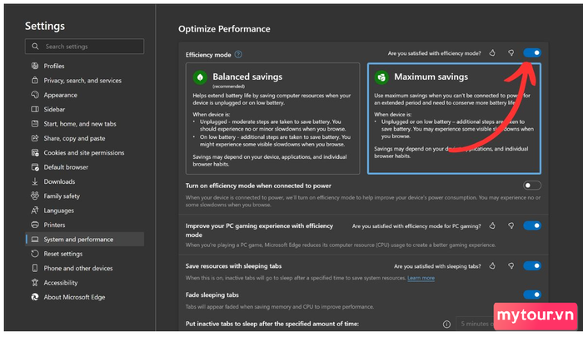Click the Start, home, new tabs icon
The width and height of the screenshot is (583, 337).
click(x=35, y=124)
